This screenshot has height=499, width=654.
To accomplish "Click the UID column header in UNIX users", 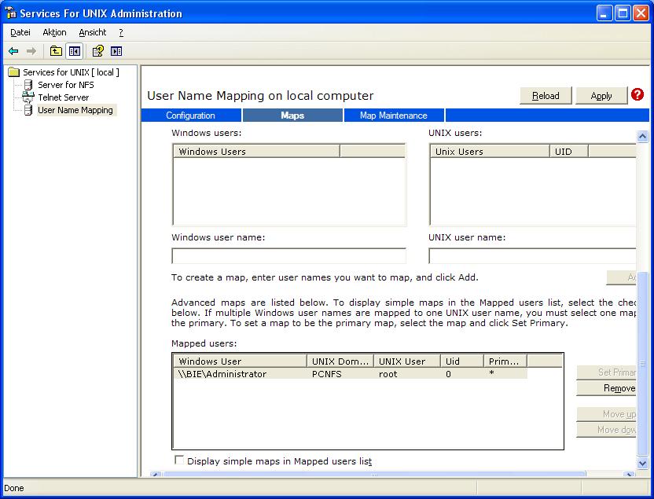I will click(569, 152).
